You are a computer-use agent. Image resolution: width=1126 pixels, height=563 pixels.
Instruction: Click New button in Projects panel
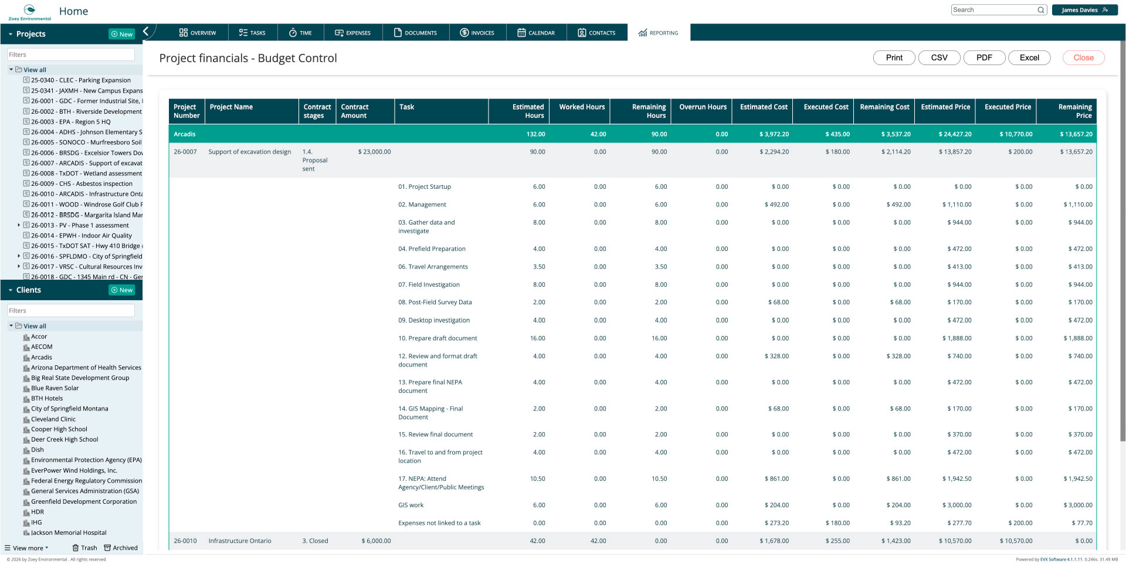click(122, 34)
